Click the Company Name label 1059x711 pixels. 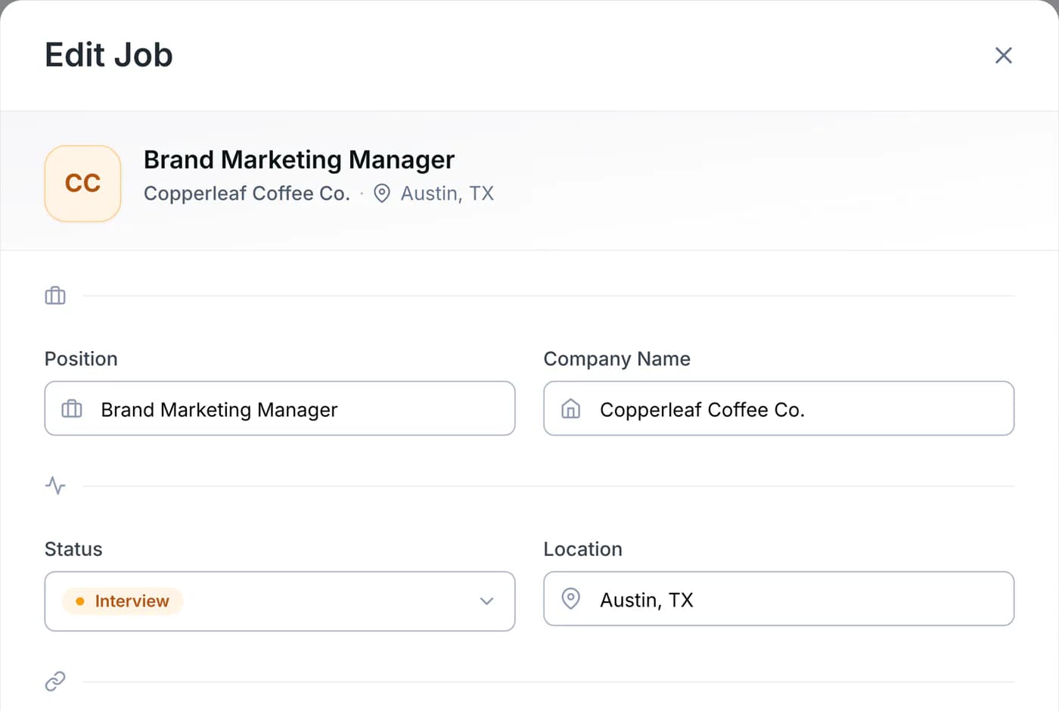[616, 359]
